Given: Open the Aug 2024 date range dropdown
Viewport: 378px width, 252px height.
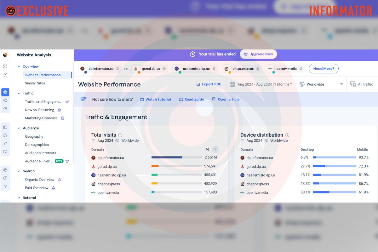Looking at the screenshot, I should pos(261,84).
